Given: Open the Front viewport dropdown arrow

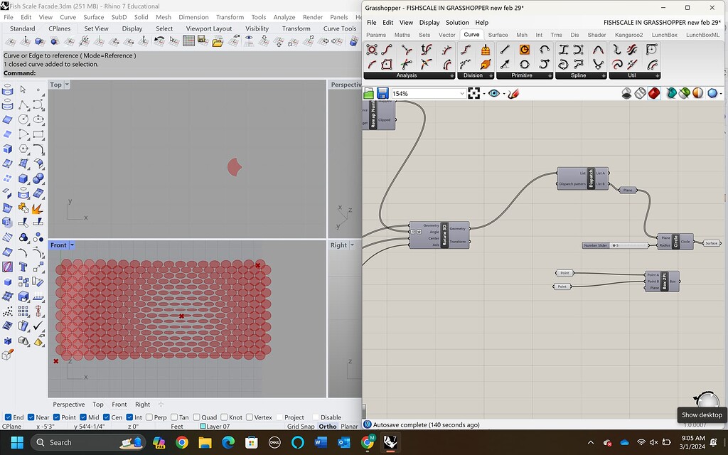Looking at the screenshot, I should tap(72, 245).
